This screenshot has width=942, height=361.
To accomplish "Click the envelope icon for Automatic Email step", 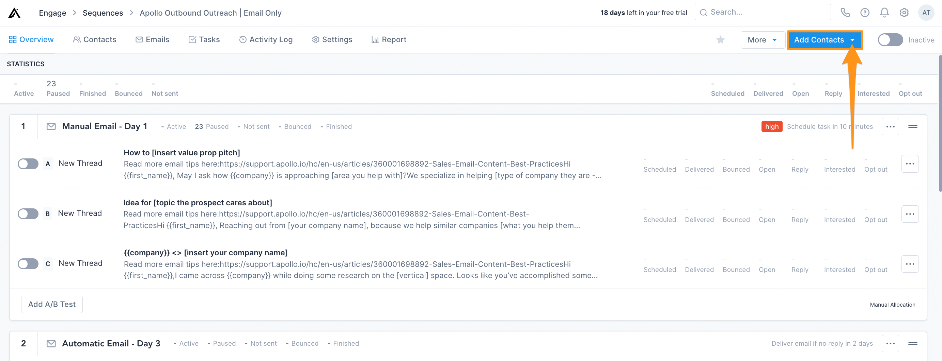I will tap(51, 343).
